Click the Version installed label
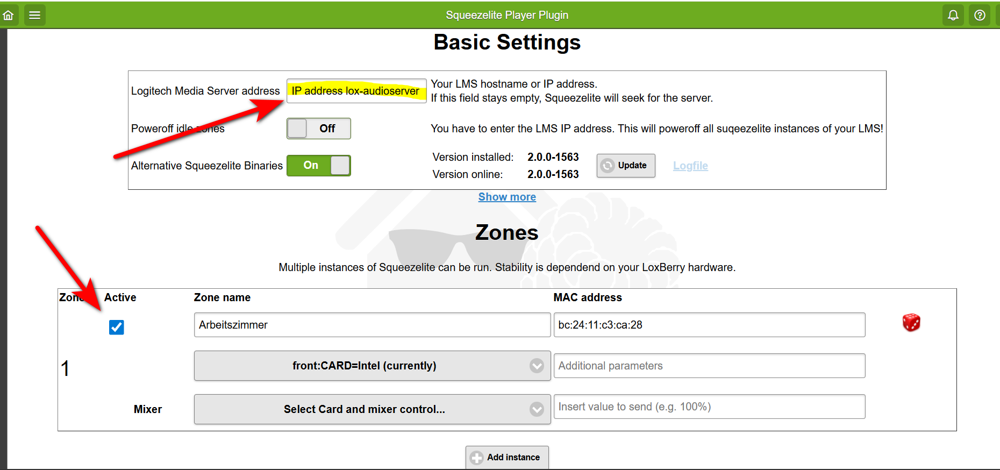 (473, 157)
